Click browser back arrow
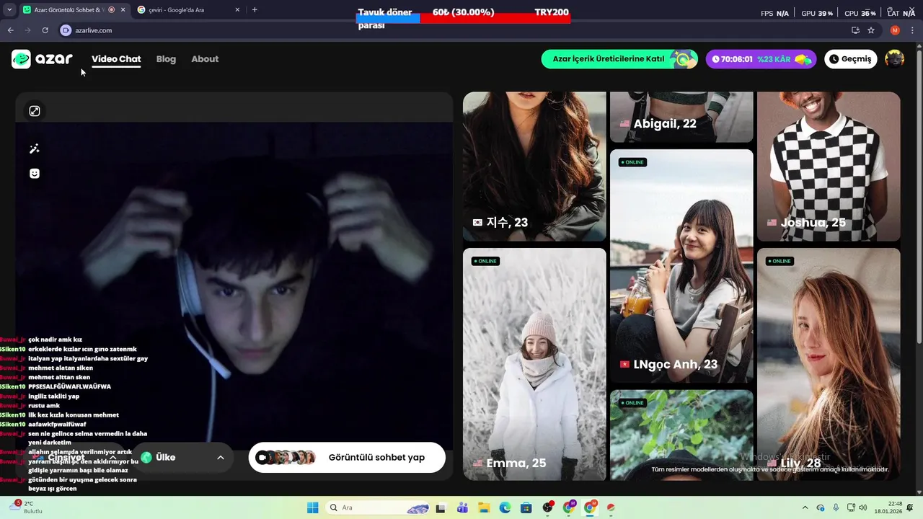Viewport: 923px width, 519px height. point(10,30)
